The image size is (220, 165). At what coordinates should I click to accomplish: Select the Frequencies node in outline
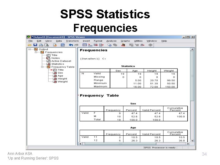click(54, 52)
